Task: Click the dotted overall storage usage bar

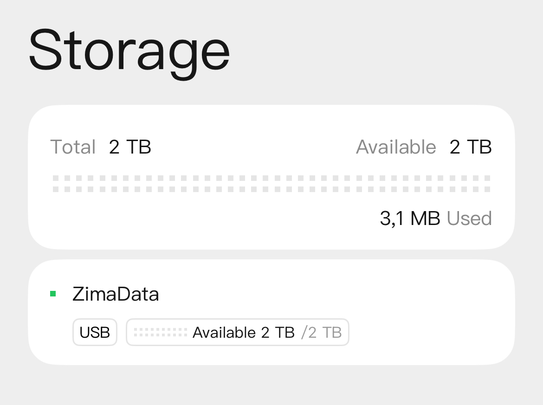Action: pos(271,184)
